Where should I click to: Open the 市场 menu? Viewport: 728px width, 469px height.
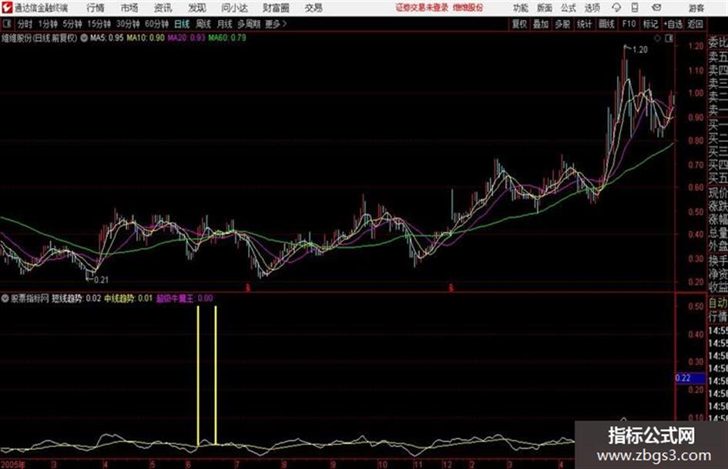coord(129,8)
